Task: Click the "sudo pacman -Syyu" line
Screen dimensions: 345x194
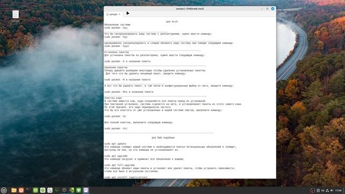Action: pos(116,46)
